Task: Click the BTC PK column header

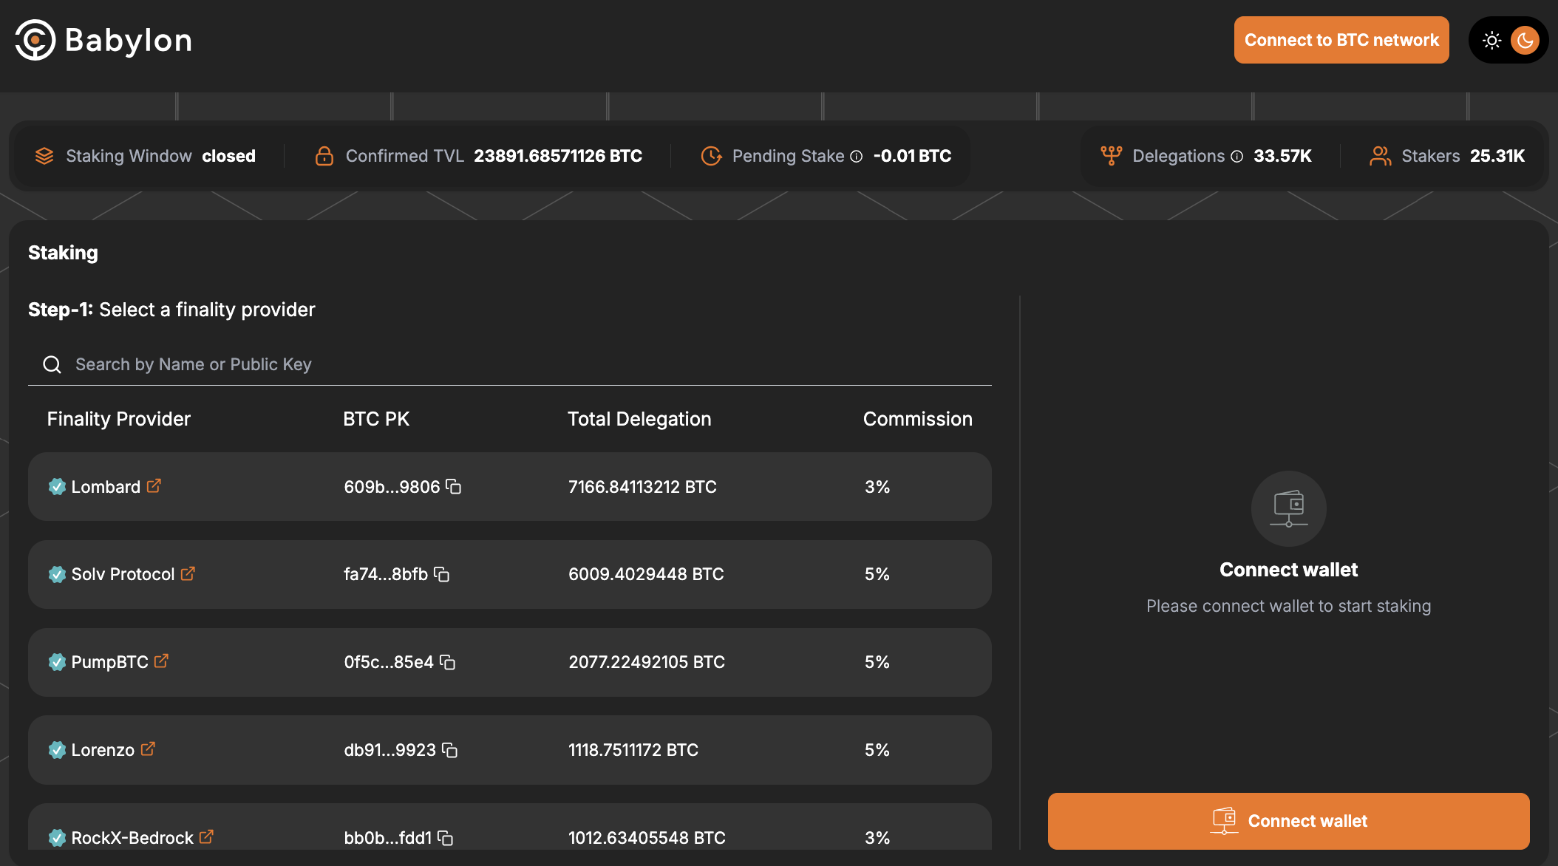Action: click(376, 419)
